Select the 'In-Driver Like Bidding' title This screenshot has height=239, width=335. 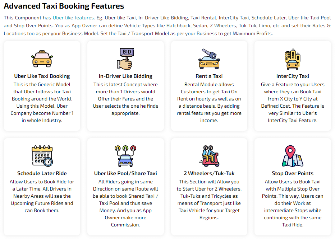tap(125, 76)
